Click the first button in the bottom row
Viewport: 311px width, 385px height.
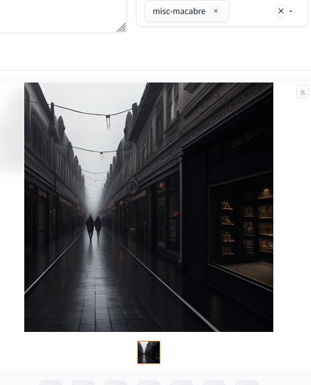[51, 383]
